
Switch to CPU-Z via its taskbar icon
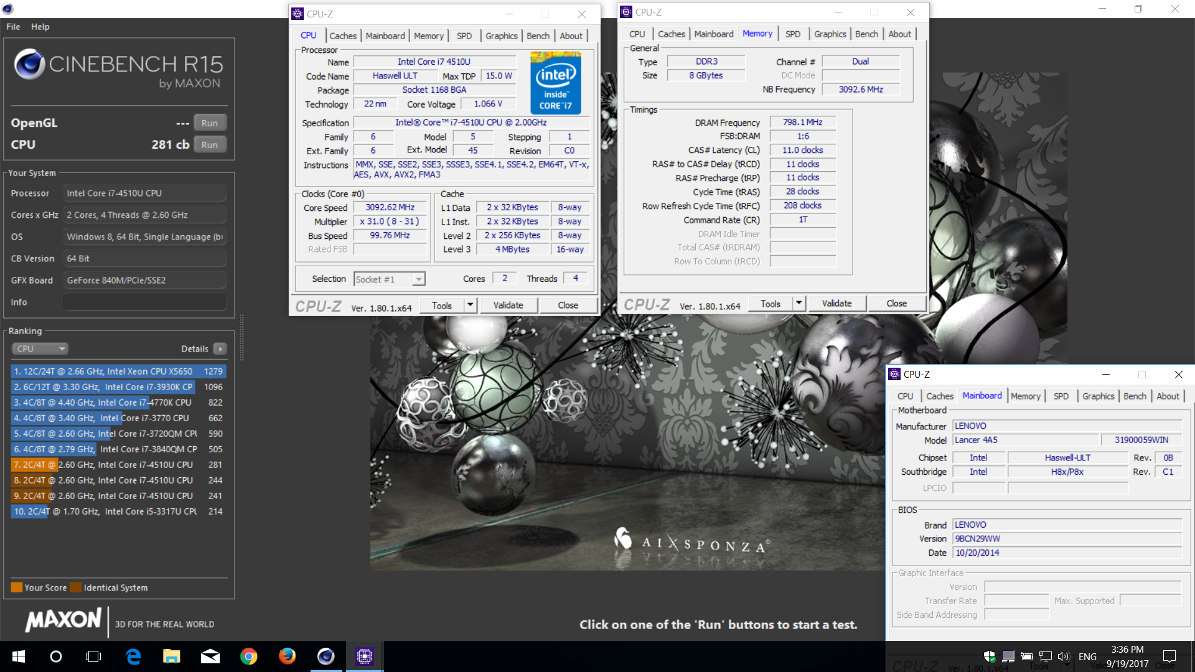click(365, 656)
